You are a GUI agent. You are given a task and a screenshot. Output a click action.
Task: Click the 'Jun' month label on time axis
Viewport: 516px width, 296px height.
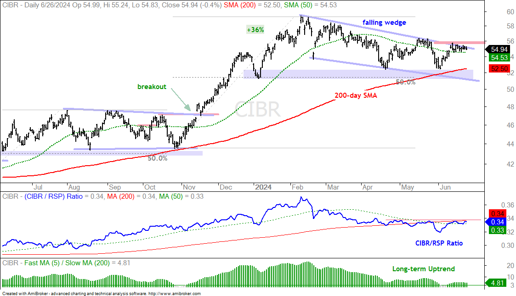445,187
